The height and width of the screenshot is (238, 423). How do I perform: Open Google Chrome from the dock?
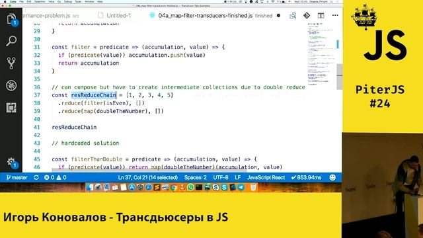click(x=174, y=187)
